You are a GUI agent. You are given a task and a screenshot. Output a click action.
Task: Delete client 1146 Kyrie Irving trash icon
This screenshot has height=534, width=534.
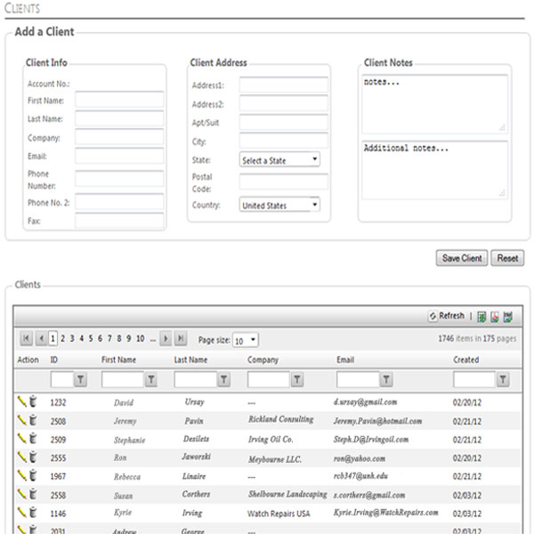point(33,512)
